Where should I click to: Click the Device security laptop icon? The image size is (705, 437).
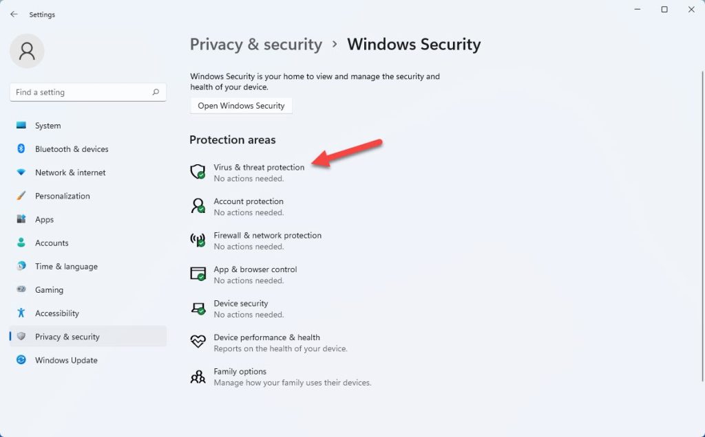198,309
